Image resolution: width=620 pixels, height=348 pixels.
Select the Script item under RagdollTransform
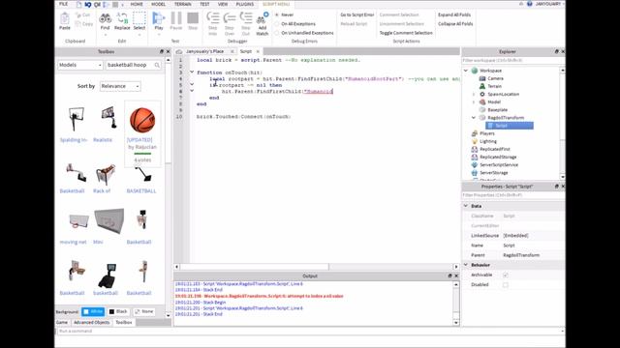(x=510, y=126)
